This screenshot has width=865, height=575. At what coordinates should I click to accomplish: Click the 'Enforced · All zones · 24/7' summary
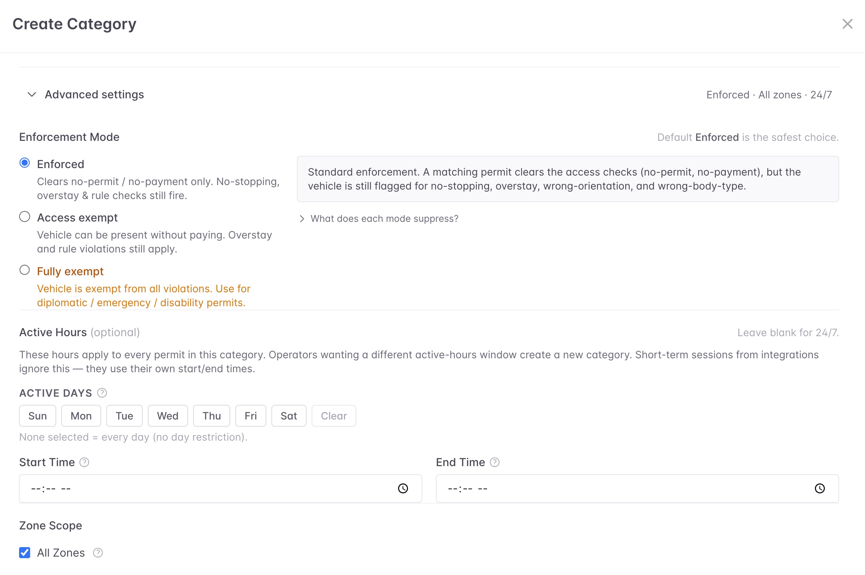click(769, 95)
